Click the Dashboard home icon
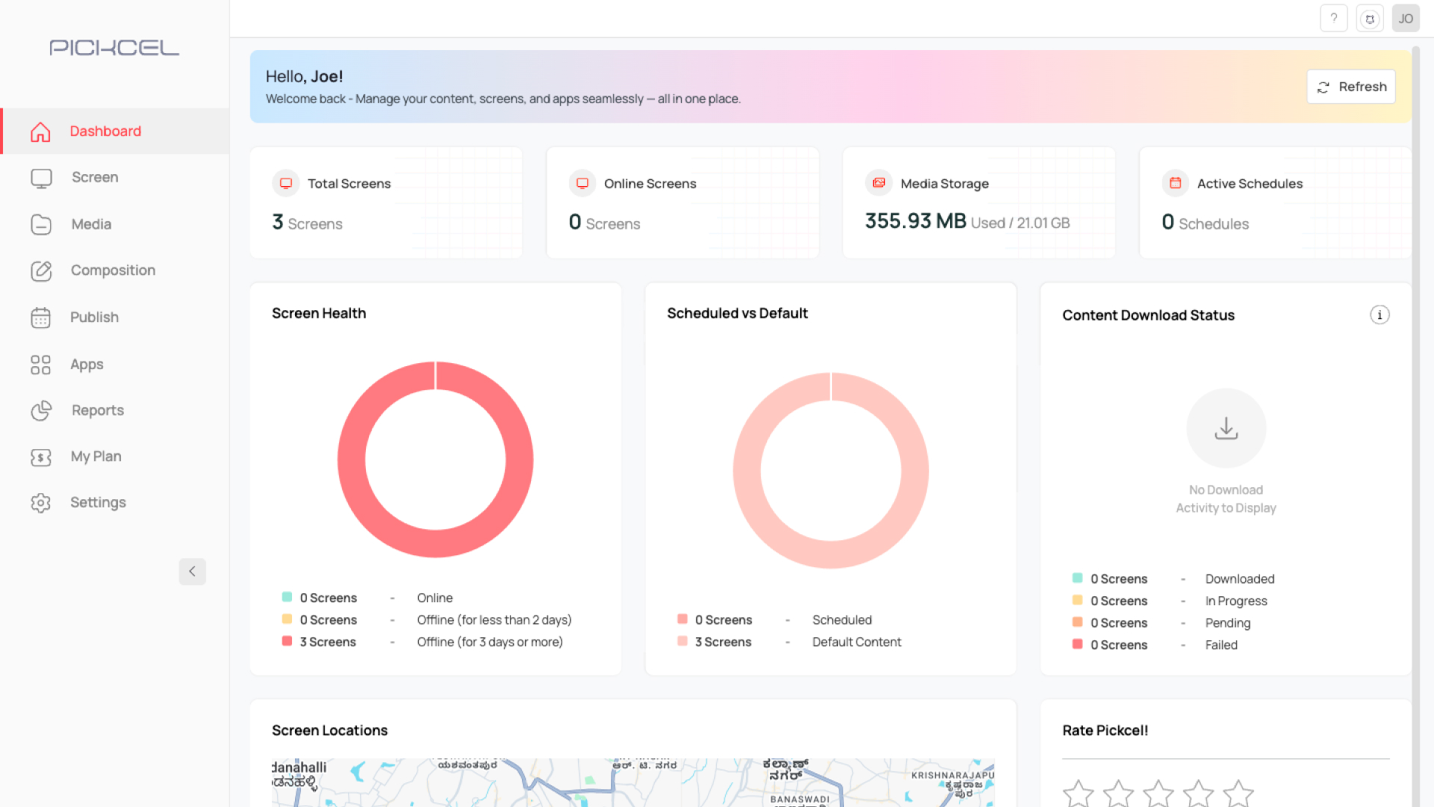Viewport: 1434px width, 807px height. pos(41,132)
